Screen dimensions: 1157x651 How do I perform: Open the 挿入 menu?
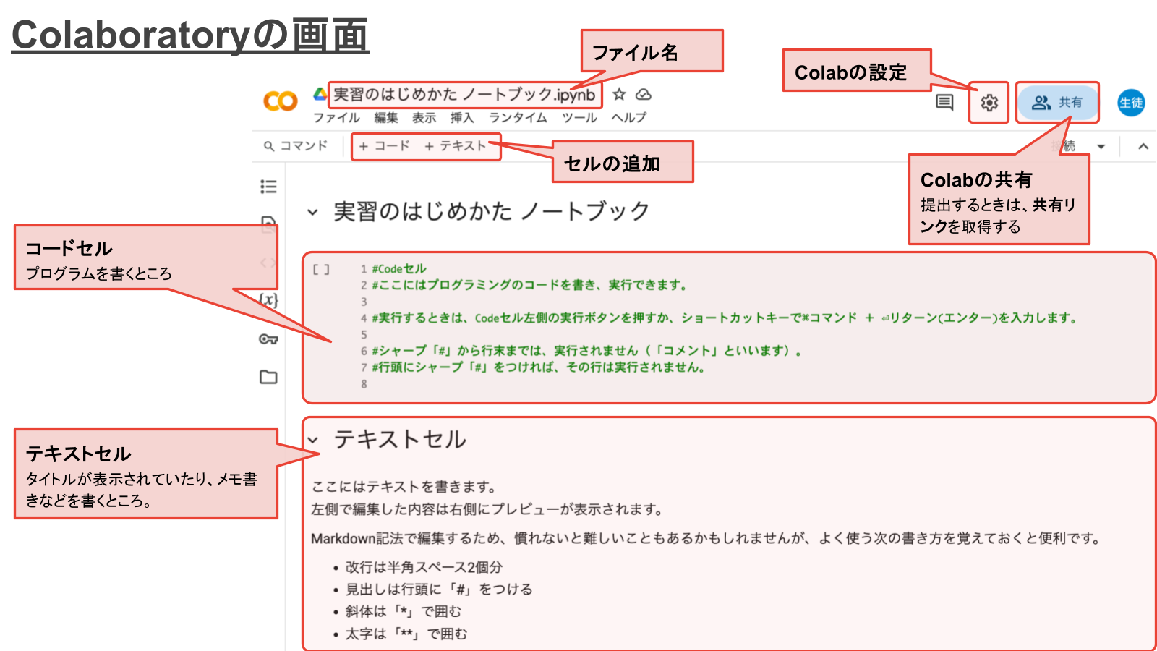pyautogui.click(x=462, y=118)
